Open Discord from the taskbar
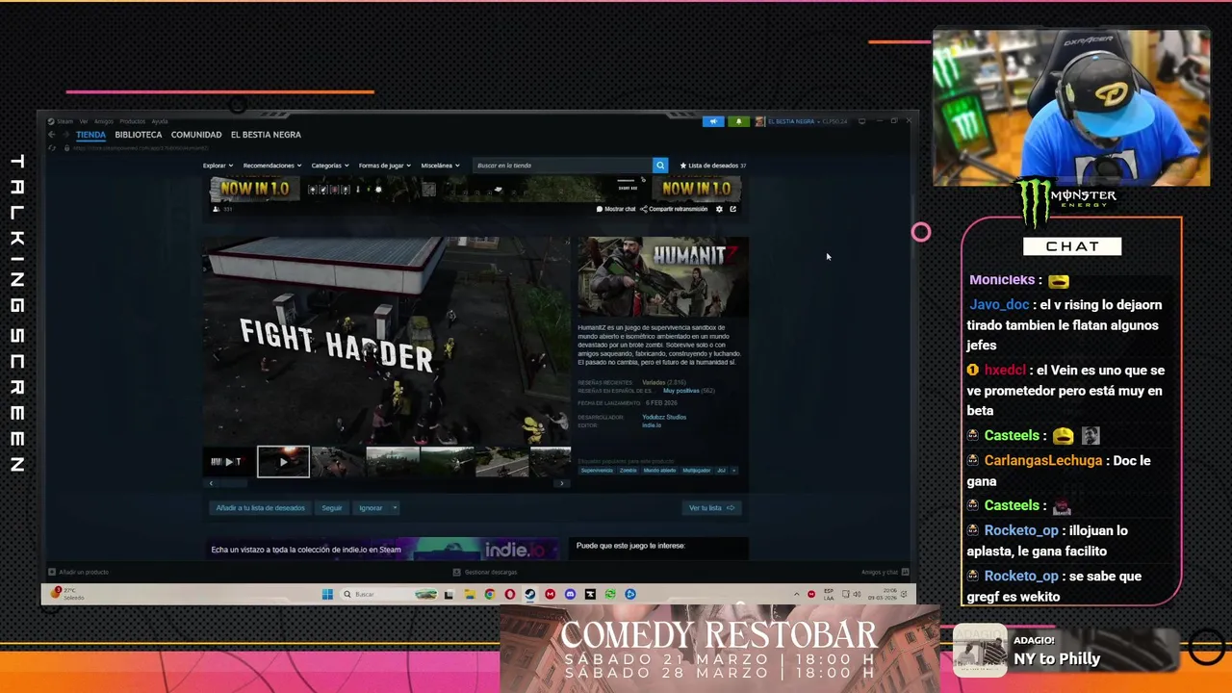Screen dimensions: 1232x693 570,594
